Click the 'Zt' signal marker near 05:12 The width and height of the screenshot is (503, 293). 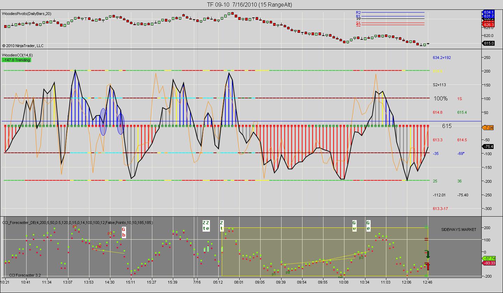click(x=221, y=226)
